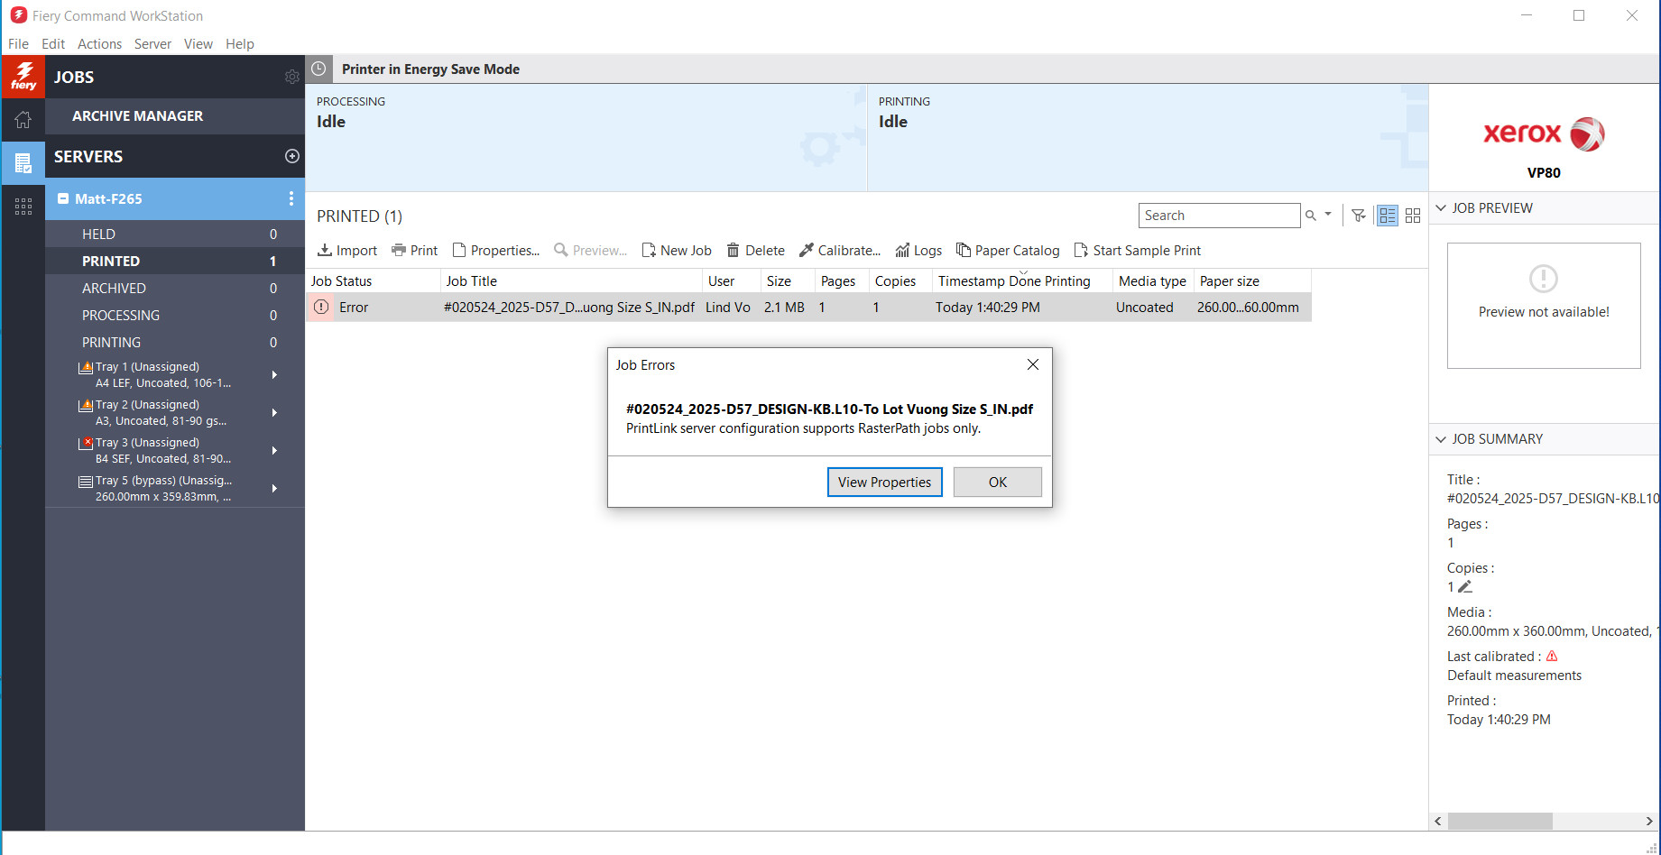Click the Tray 3 error tray icon

coord(86,443)
